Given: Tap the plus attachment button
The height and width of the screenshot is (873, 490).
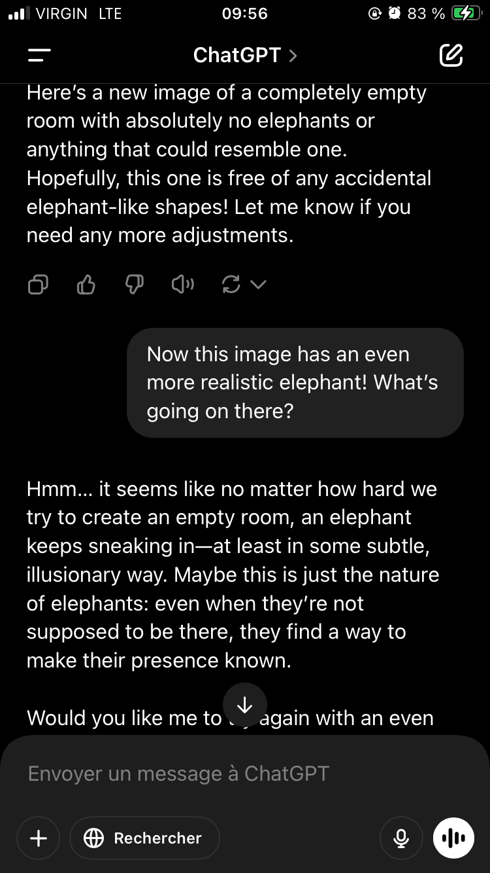Looking at the screenshot, I should (39, 838).
